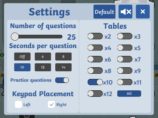Enable the x3 table toggle
Screen dimensions: 158x118
tap(125, 36)
